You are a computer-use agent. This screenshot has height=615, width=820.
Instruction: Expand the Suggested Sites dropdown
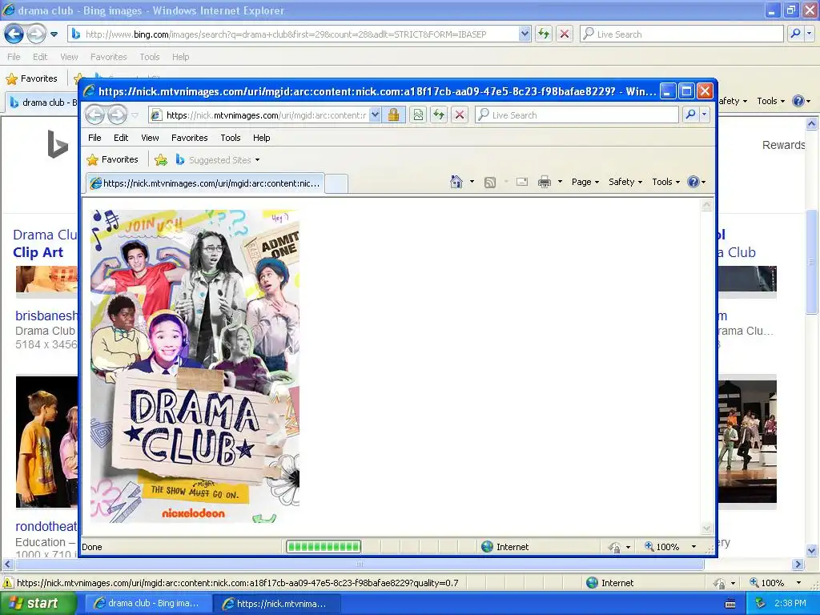(x=257, y=160)
